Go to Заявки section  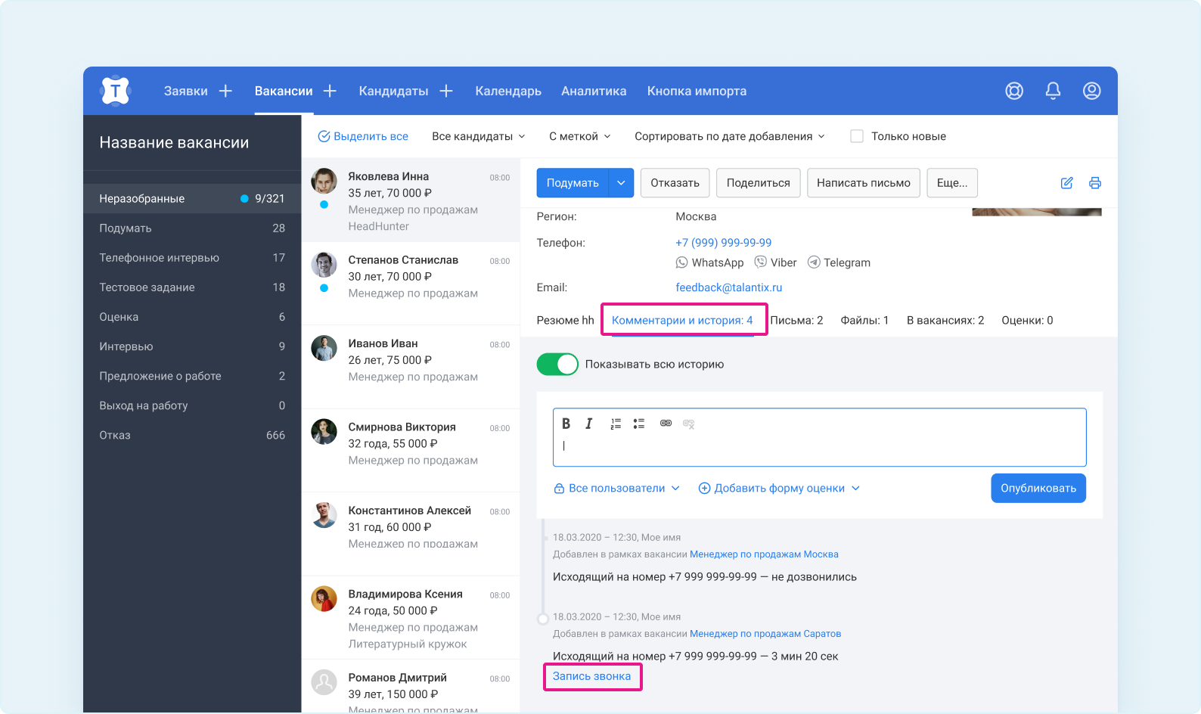coord(186,91)
